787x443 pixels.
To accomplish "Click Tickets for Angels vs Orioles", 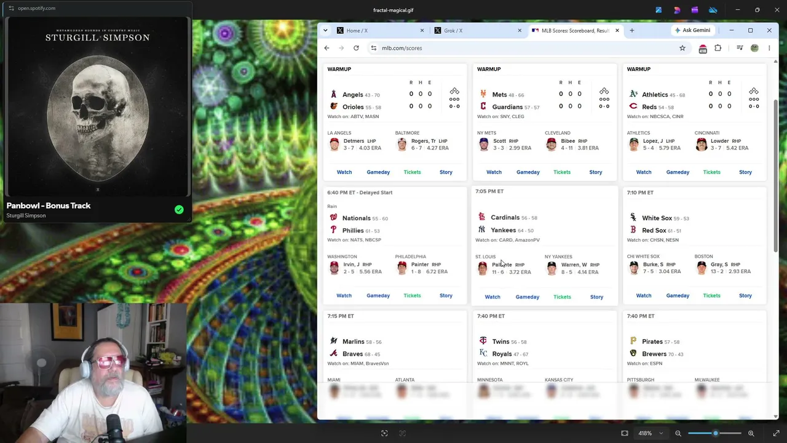I will [412, 172].
